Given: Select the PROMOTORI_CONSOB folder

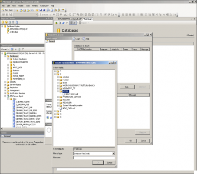Looking at the screenshot, I should point(72,97).
